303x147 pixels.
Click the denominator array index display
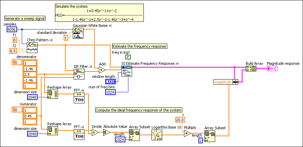(15, 62)
